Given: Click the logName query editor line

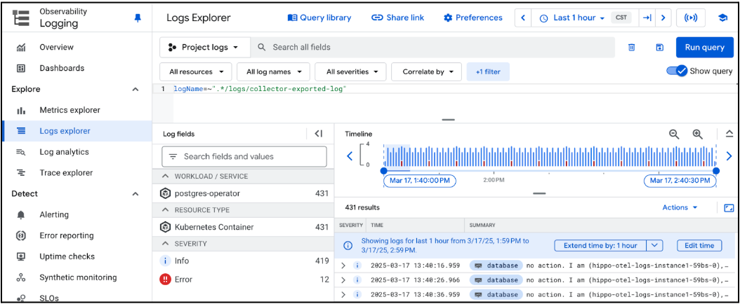Looking at the screenshot, I should 260,89.
